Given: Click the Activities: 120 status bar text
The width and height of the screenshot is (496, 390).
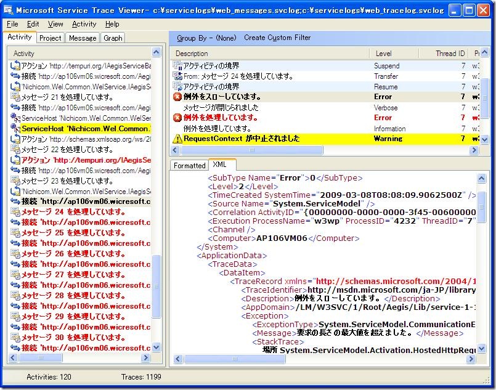Looking at the screenshot, I should coord(49,376).
